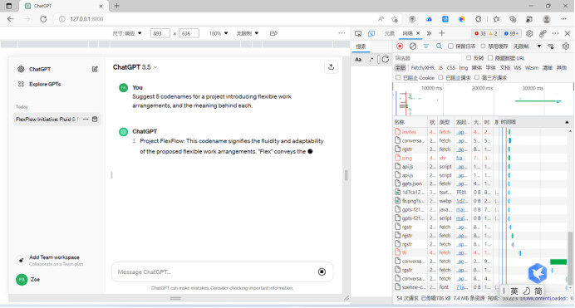Filter requests by Fetch/XHR

tap(422, 68)
